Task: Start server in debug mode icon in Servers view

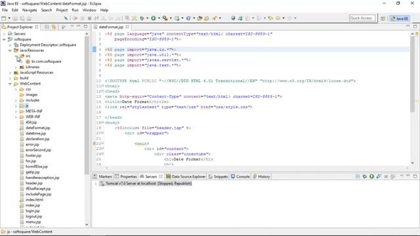Action: 365,176
